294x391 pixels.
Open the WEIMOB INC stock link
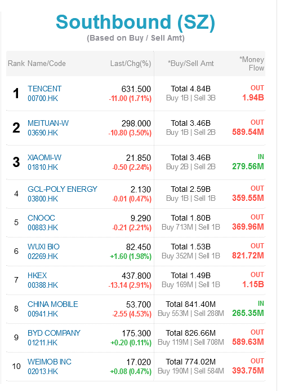(x=50, y=362)
